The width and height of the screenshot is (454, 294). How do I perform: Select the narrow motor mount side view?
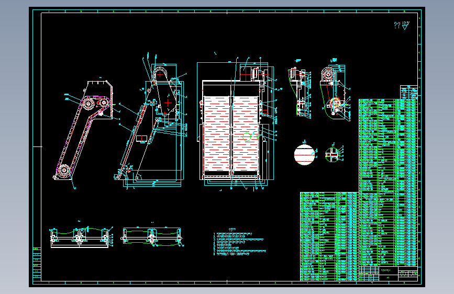300,92
